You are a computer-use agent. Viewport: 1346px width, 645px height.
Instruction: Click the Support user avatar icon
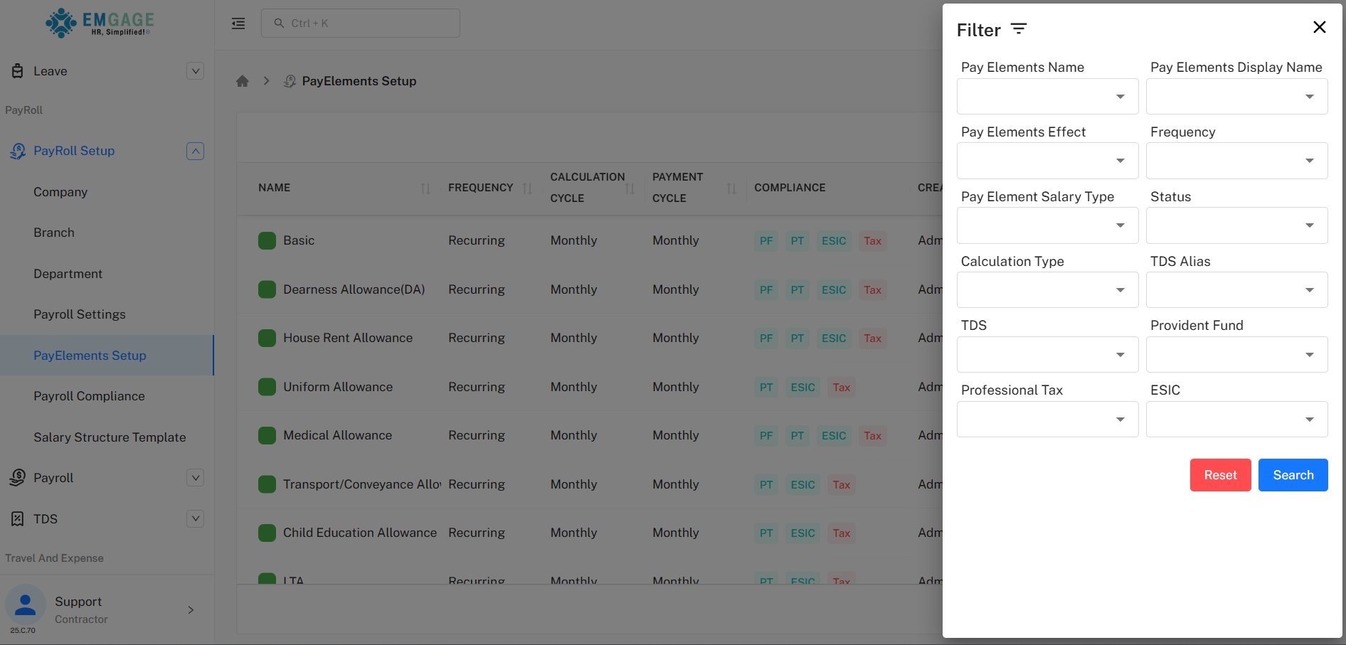point(26,604)
